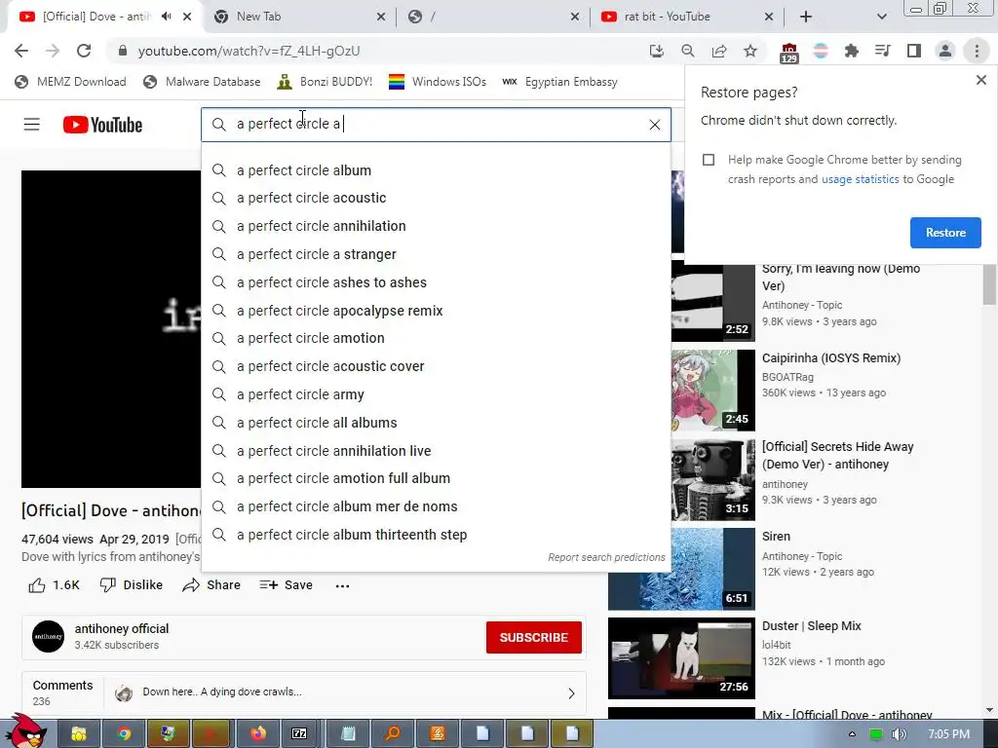This screenshot has height=748, width=998.
Task: Select suggestion 'a perfect circle army'
Action: (x=436, y=394)
